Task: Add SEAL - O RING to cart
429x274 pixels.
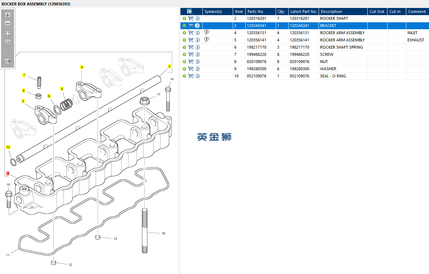Action: (x=191, y=76)
